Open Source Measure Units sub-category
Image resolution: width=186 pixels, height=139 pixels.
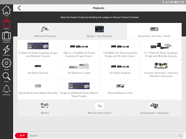point(120,90)
